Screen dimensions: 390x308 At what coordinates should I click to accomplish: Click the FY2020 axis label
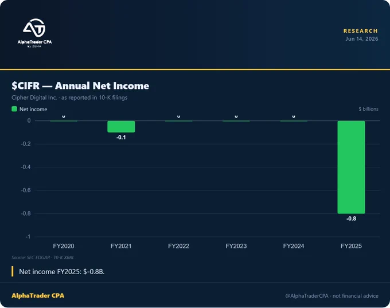pyautogui.click(x=64, y=246)
